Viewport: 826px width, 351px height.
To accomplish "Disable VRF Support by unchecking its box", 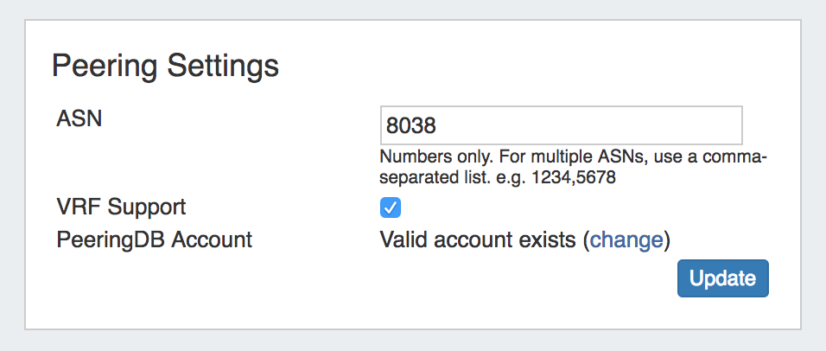I will click(x=391, y=208).
